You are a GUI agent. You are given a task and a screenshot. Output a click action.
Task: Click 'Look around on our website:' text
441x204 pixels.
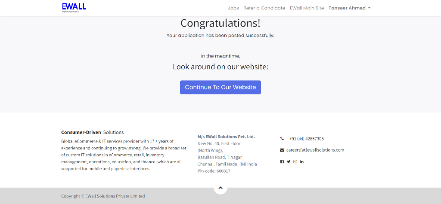220,67
